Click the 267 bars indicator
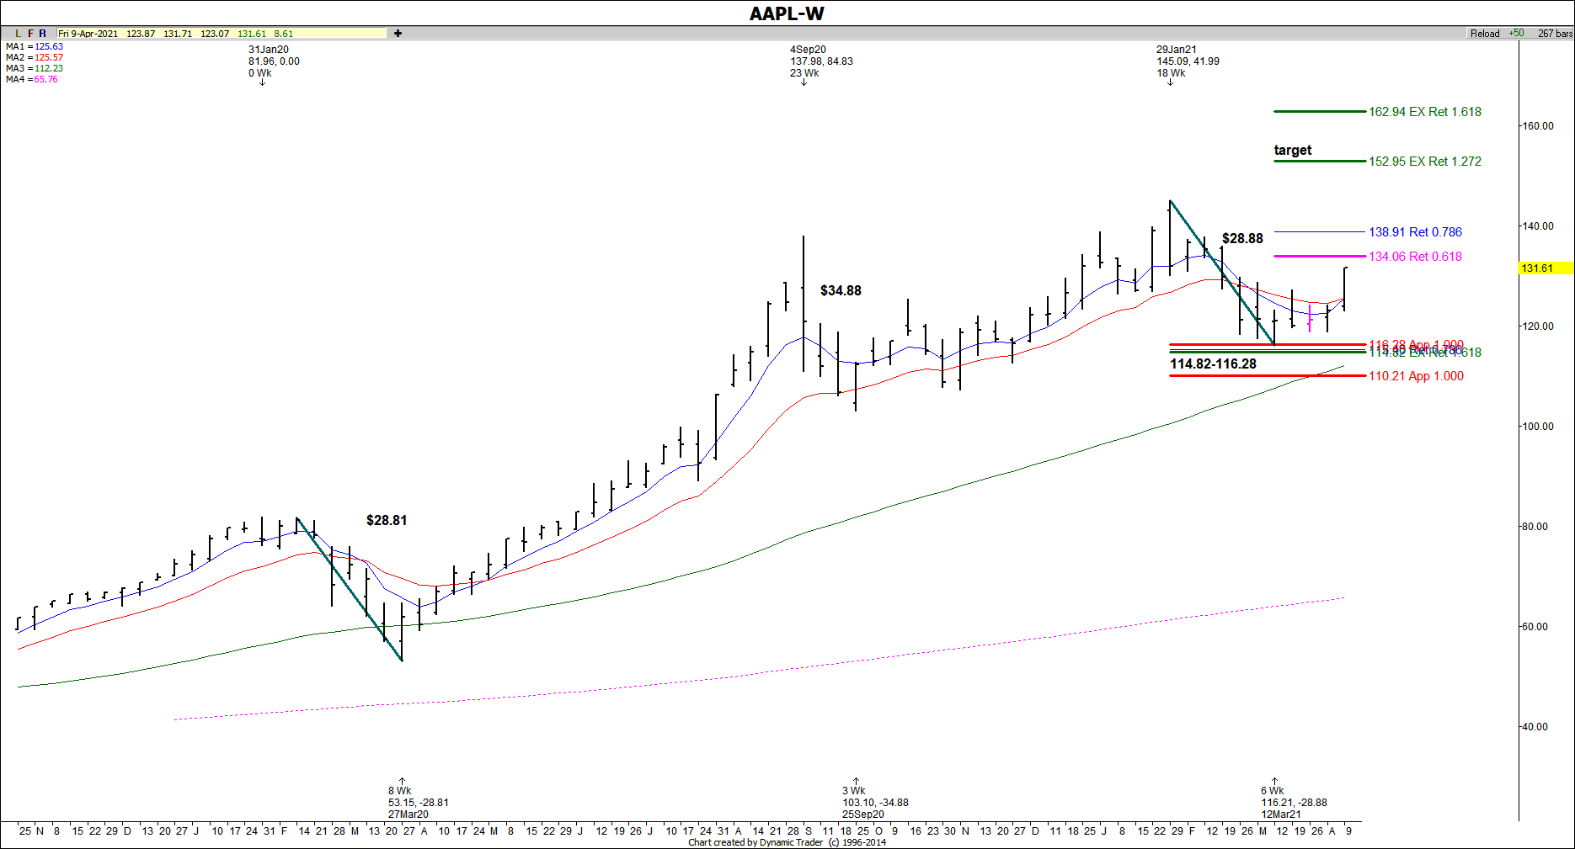 [1555, 34]
